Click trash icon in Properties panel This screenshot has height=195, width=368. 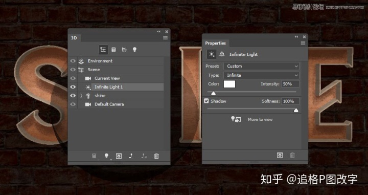pos(292,155)
